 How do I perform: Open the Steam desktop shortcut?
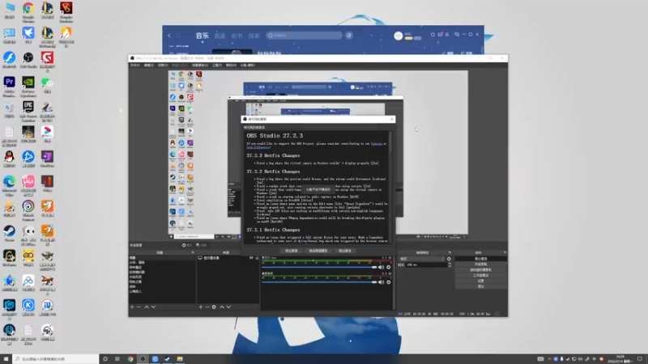[9, 234]
